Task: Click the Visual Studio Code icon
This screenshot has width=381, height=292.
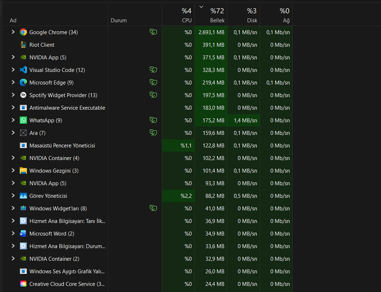Action: 23,70
